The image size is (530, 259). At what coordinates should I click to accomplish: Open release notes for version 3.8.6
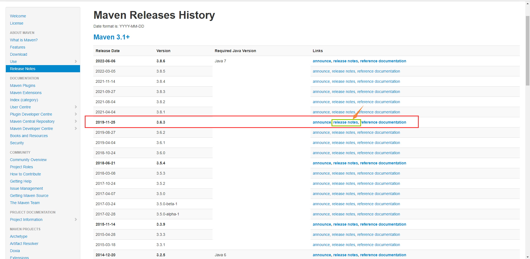pos(345,61)
